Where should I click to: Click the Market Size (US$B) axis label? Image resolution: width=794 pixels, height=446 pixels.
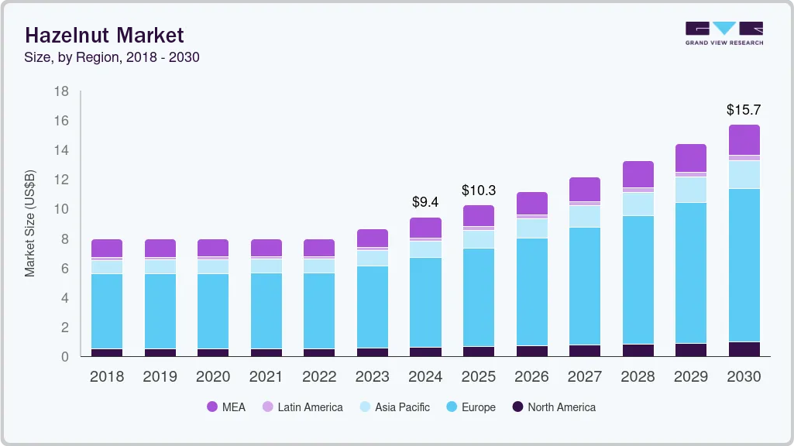(30, 224)
